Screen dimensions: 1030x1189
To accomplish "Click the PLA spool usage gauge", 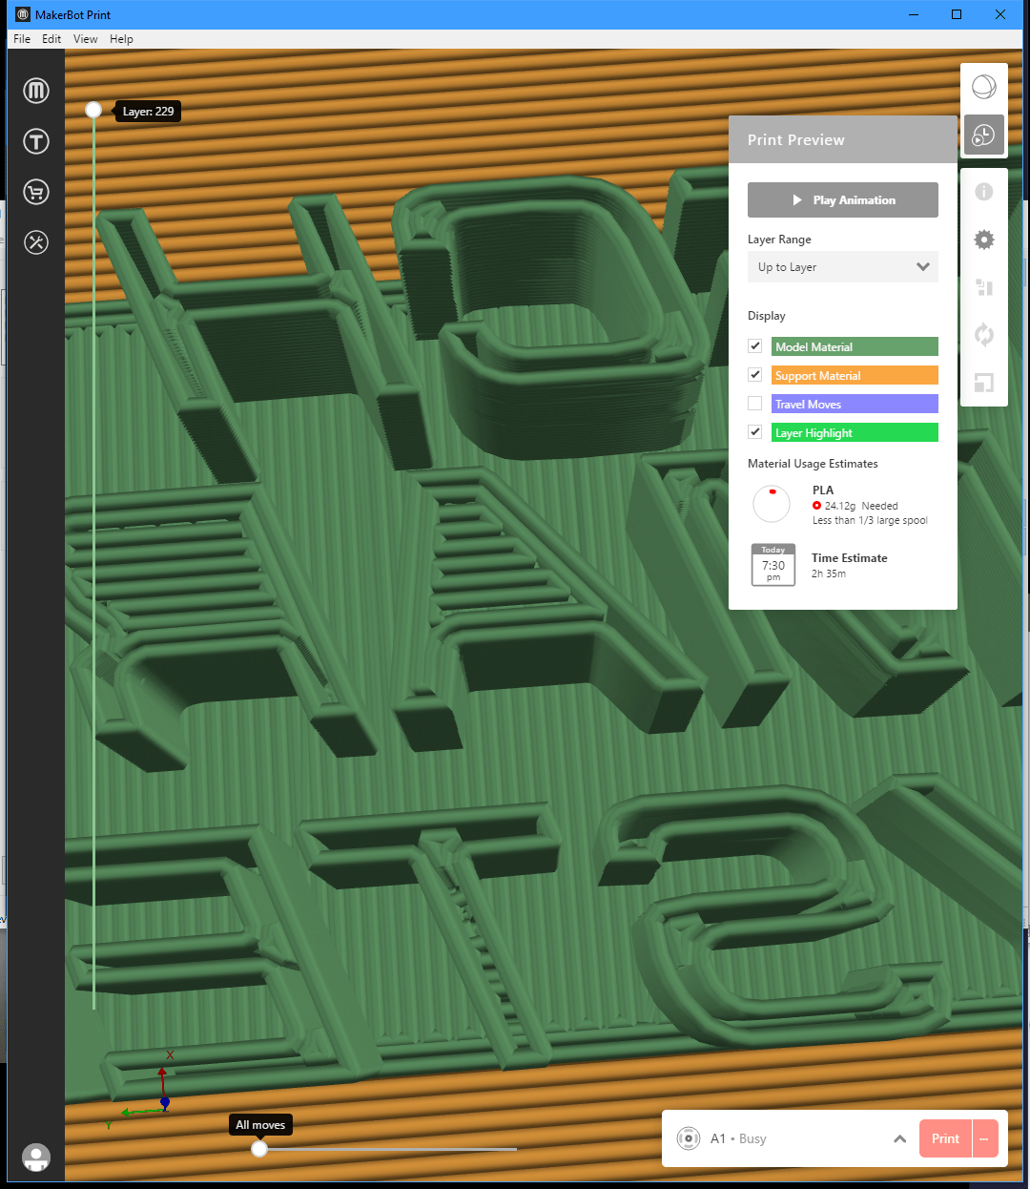I will pyautogui.click(x=772, y=504).
